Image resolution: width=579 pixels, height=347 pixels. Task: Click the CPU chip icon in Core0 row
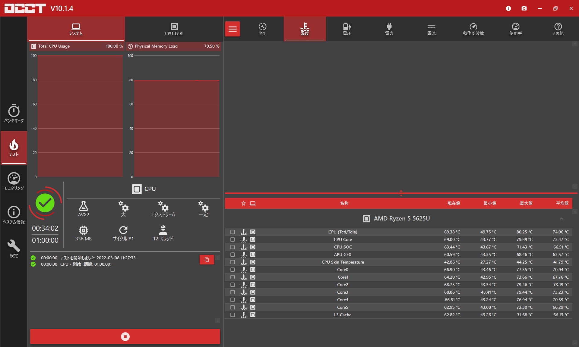(x=253, y=270)
